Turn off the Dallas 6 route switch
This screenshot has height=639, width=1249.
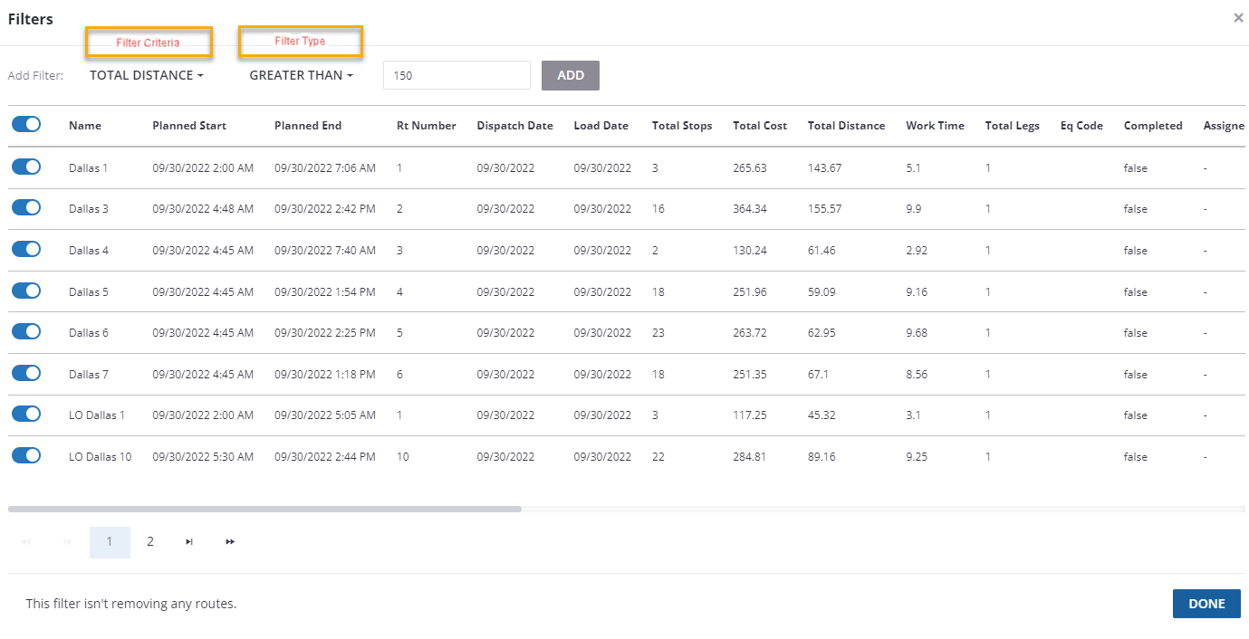click(x=26, y=331)
